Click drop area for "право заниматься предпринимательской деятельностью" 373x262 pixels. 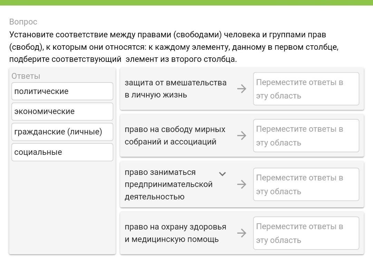coord(306,184)
